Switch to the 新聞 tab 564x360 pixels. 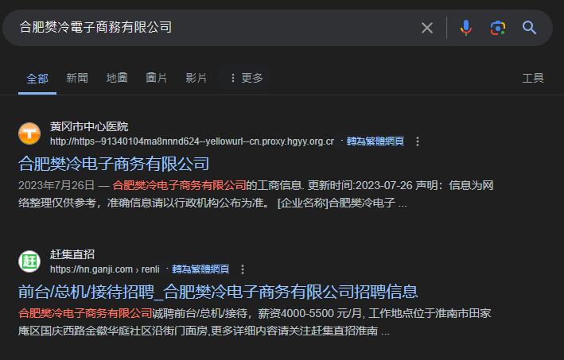[77, 78]
